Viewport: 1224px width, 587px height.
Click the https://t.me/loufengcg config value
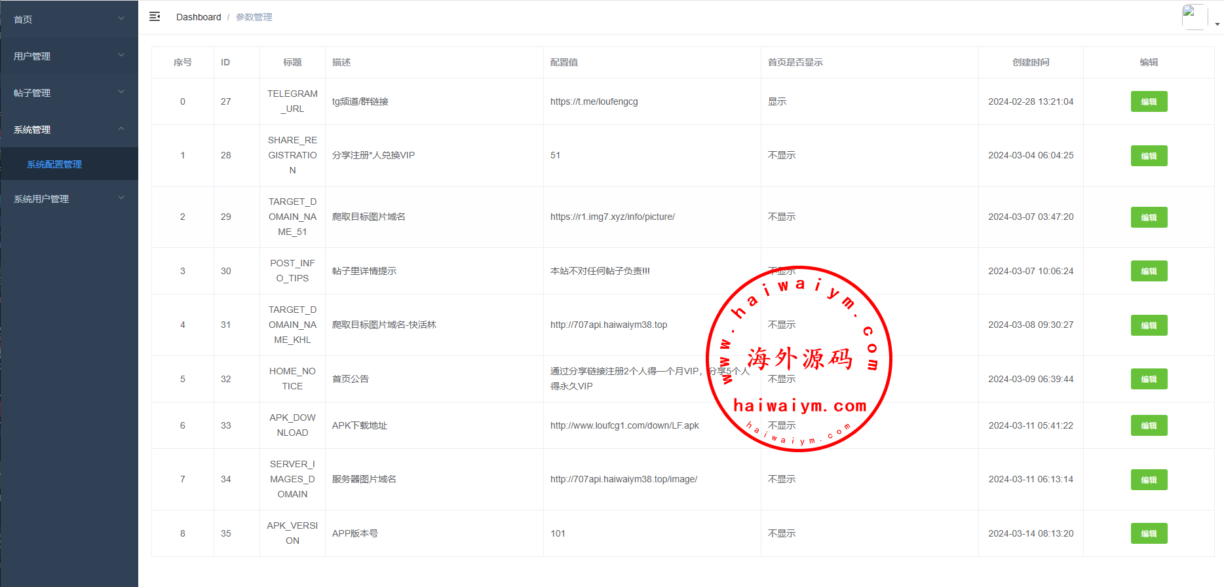click(x=594, y=101)
